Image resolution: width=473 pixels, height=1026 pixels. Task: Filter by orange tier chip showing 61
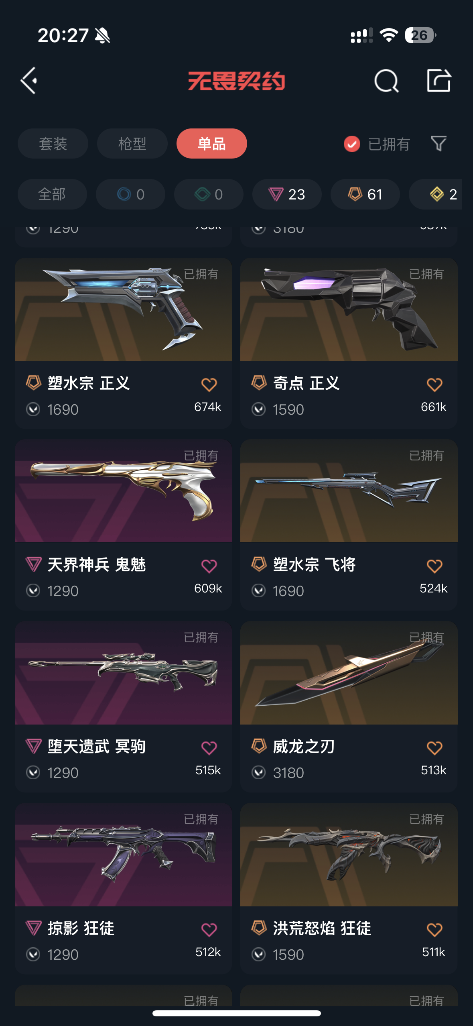point(365,194)
